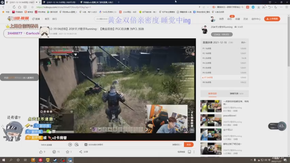The height and width of the screenshot is (163, 290).
Task: Like the video with thumbs-up icon
Action: click(41, 152)
